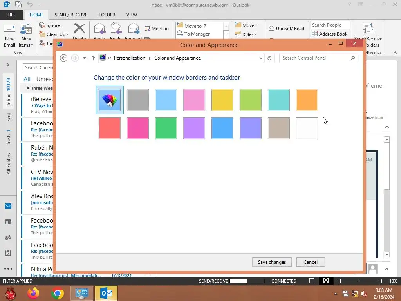
Task: Select the light pink color swatch
Action: coord(194,100)
